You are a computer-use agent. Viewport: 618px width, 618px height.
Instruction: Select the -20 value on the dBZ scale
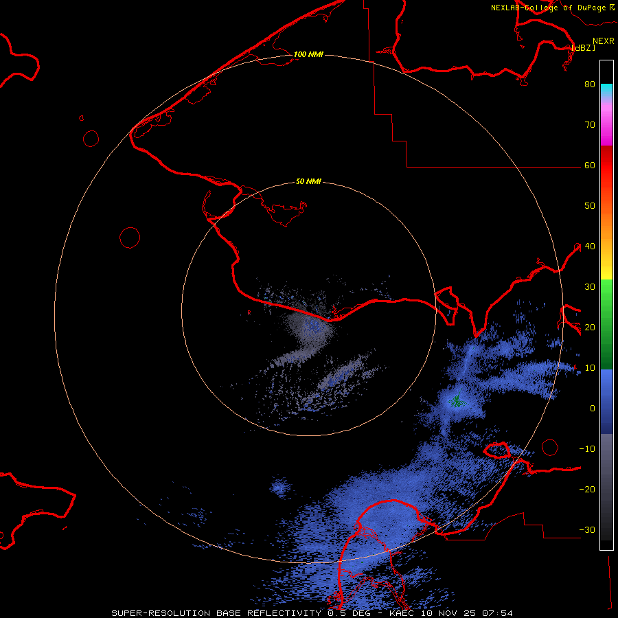point(587,490)
